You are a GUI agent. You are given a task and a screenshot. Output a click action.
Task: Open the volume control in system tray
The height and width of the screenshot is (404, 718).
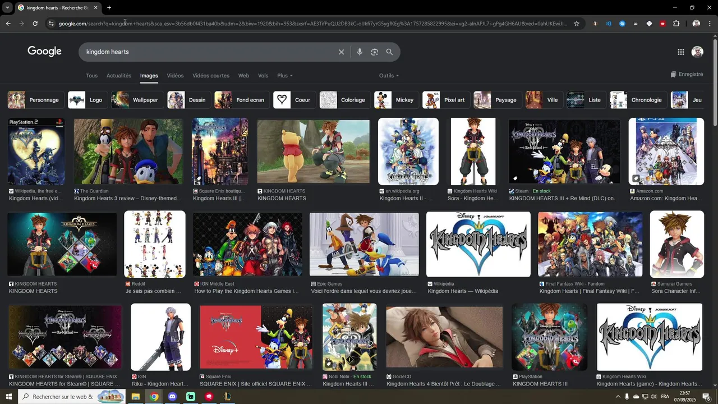(653, 397)
